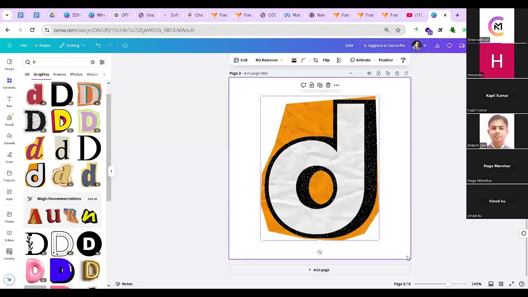The height and width of the screenshot is (297, 528).
Task: Open the Paintify app in sidebar
Action: pos(9,255)
